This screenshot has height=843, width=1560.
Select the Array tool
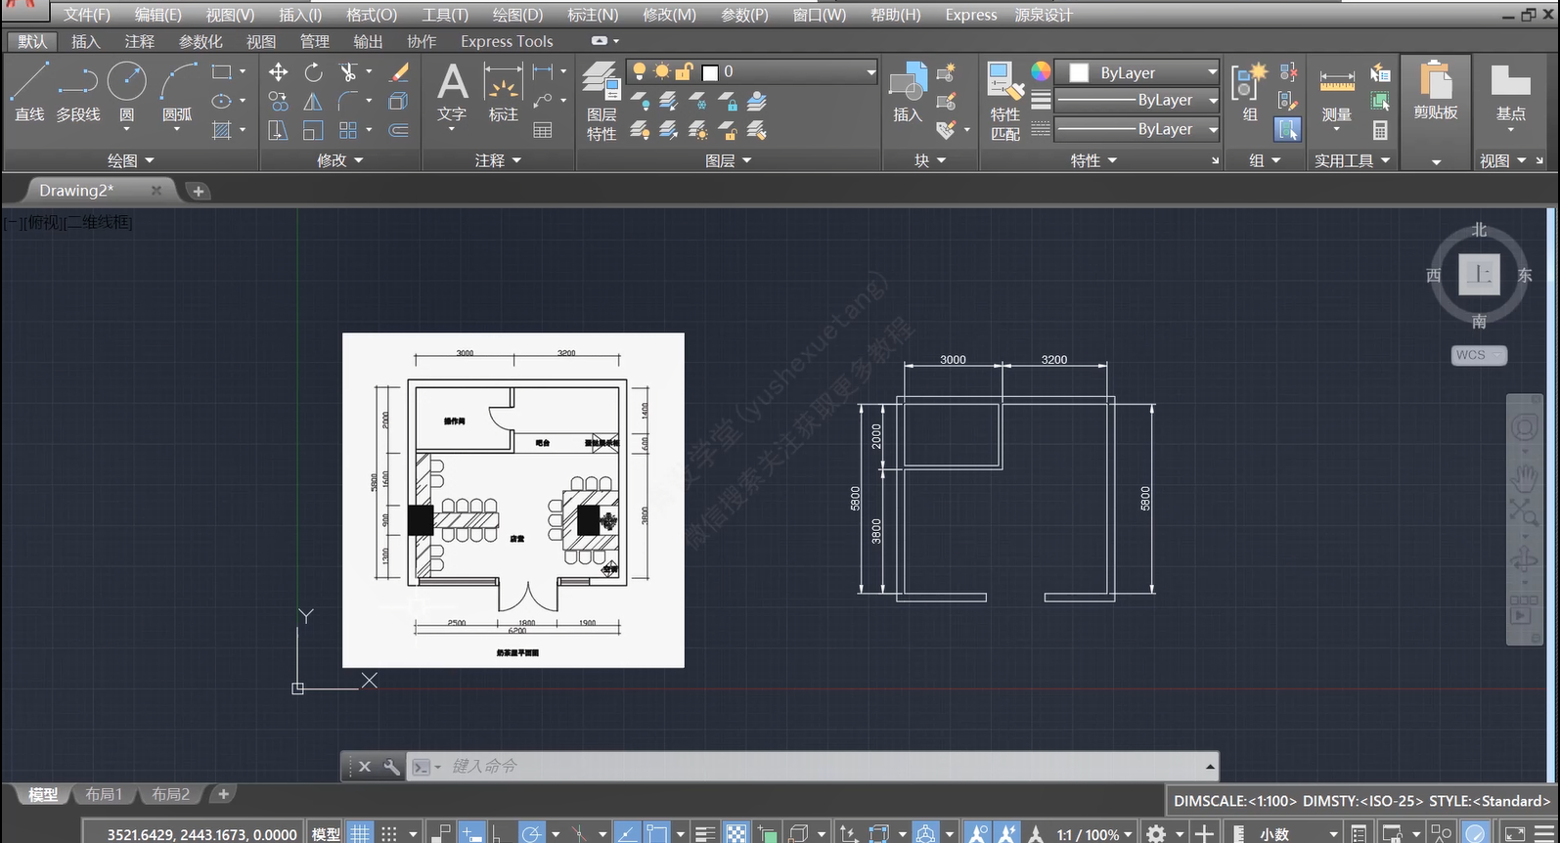(x=348, y=130)
